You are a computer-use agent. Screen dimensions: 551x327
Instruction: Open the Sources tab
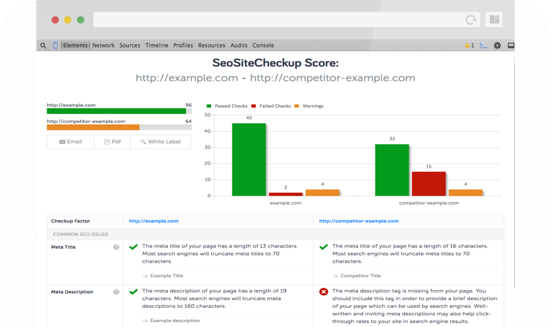pyautogui.click(x=130, y=45)
